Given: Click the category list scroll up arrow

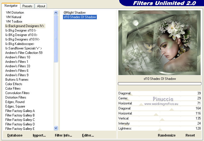Looking at the screenshot, I should tap(56, 13).
